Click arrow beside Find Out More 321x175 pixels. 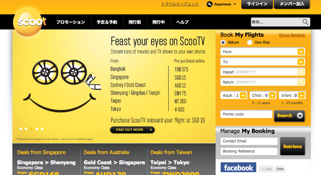pos(151,130)
